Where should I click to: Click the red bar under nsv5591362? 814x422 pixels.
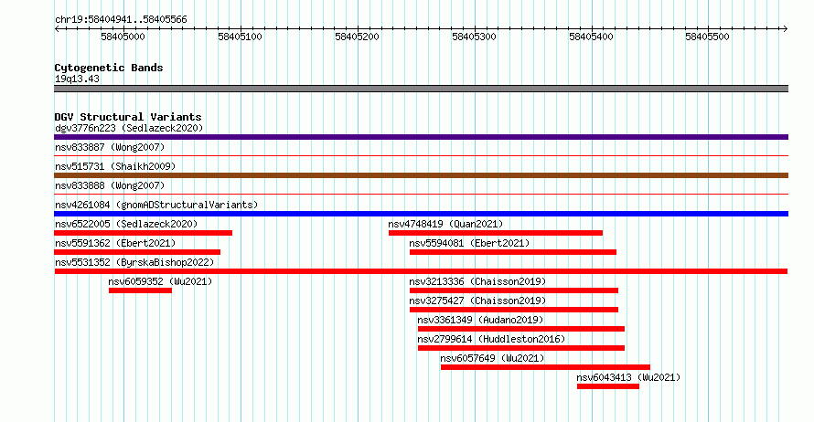[x=137, y=252]
